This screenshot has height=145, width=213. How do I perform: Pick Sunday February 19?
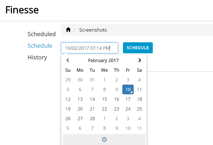click(68, 109)
